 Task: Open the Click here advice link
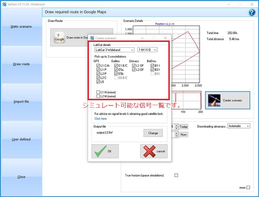(x=100, y=119)
